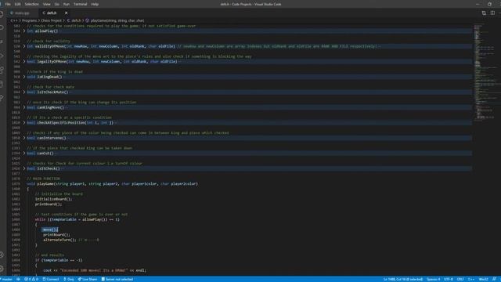Open the Terminal menu
The width and height of the screenshot is (501, 282).
pos(80,4)
